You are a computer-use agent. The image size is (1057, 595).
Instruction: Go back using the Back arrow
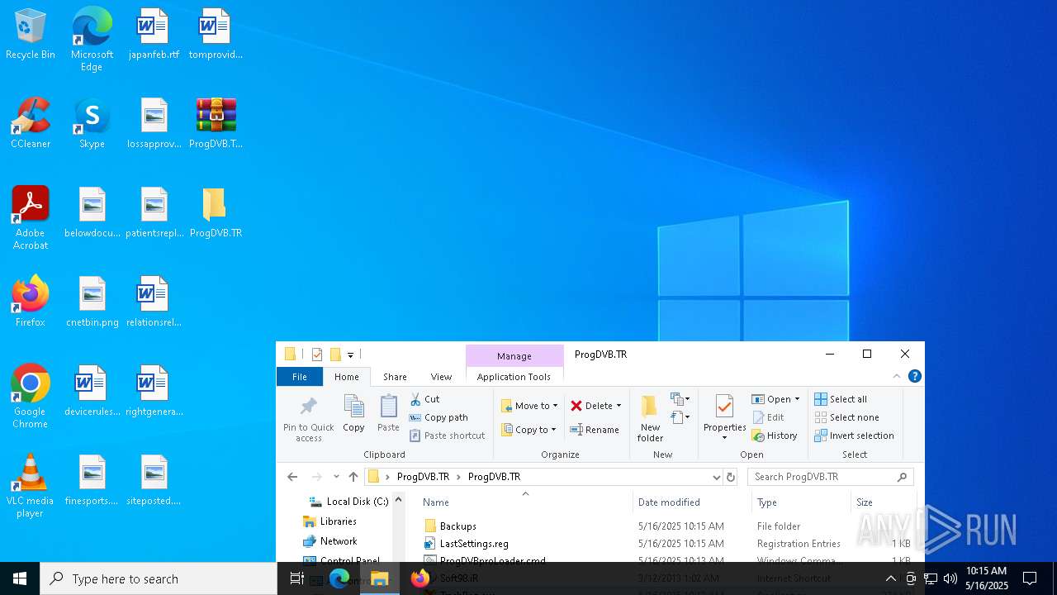pyautogui.click(x=292, y=477)
